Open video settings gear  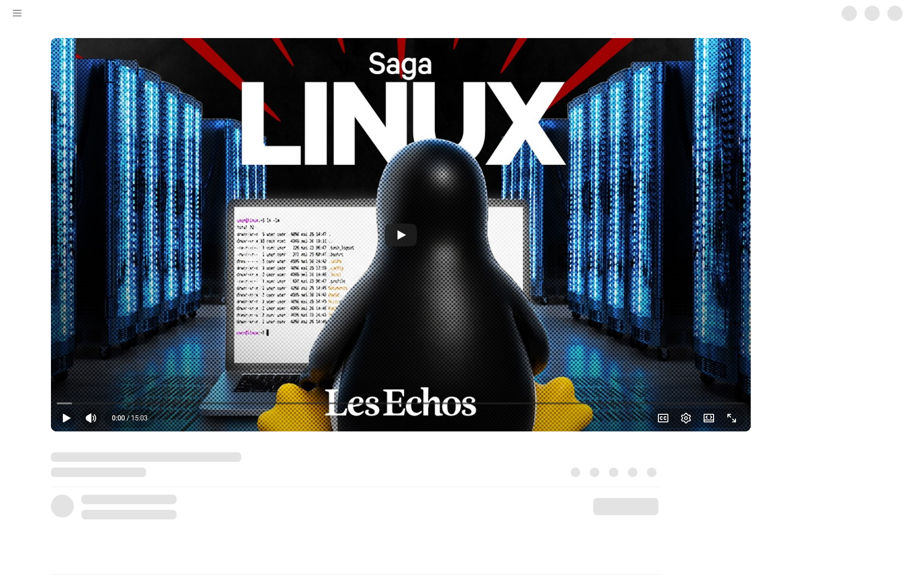(686, 418)
